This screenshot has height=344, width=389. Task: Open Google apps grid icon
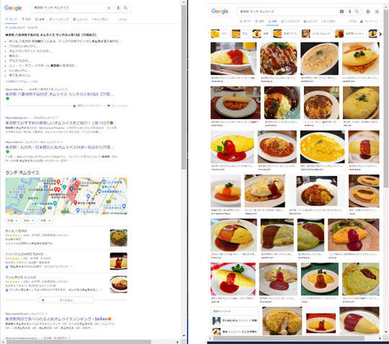377,12
